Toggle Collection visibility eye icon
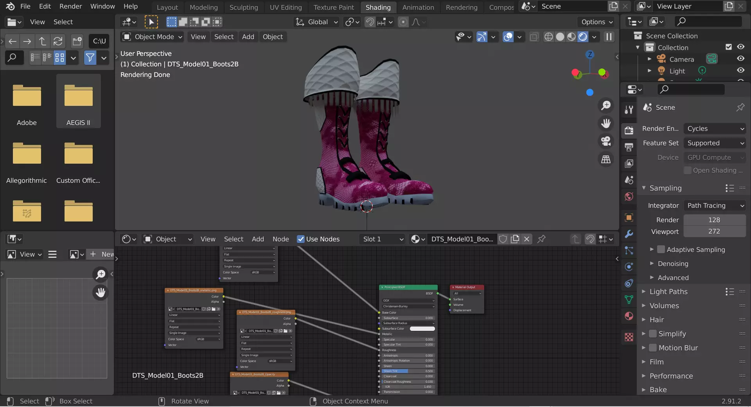 tap(740, 47)
